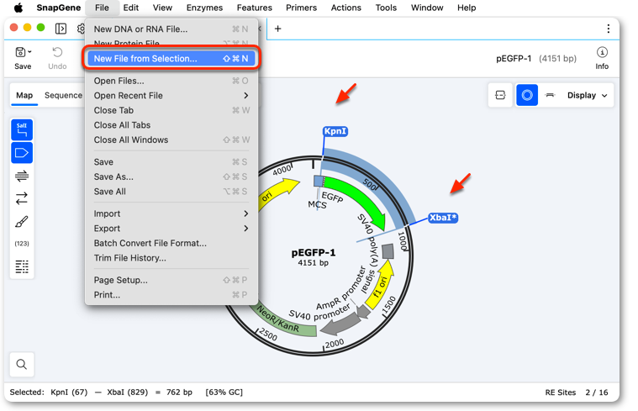Open the Window menu
Screen dimensions: 638x411
[x=427, y=8]
